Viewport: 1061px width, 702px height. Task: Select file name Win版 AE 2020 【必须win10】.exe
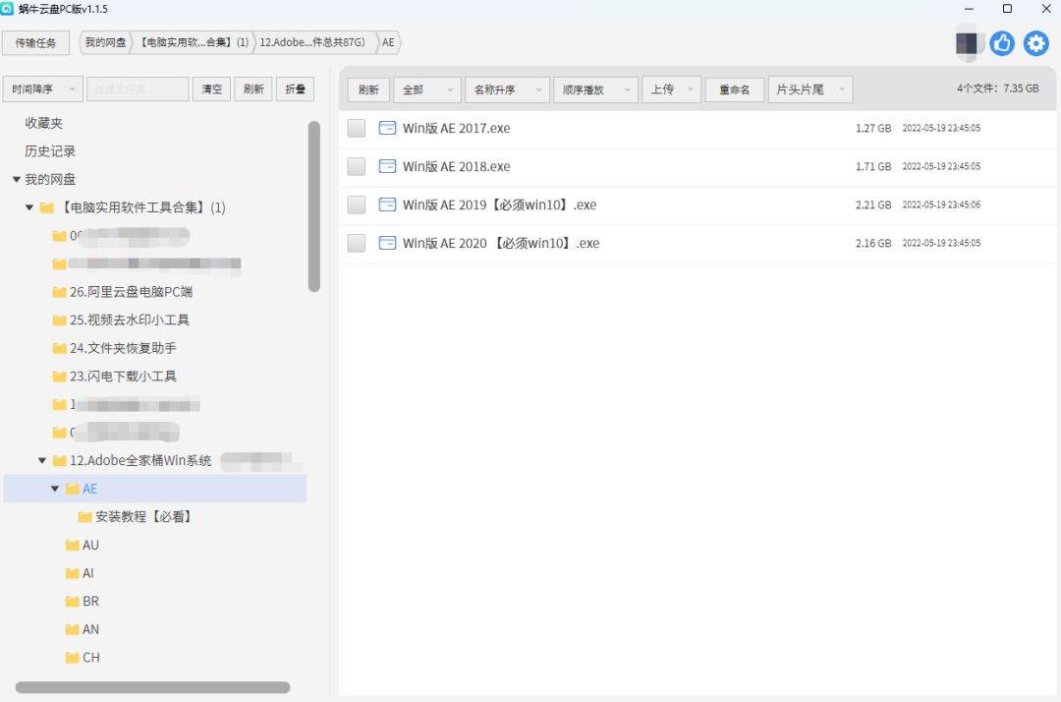pos(501,243)
